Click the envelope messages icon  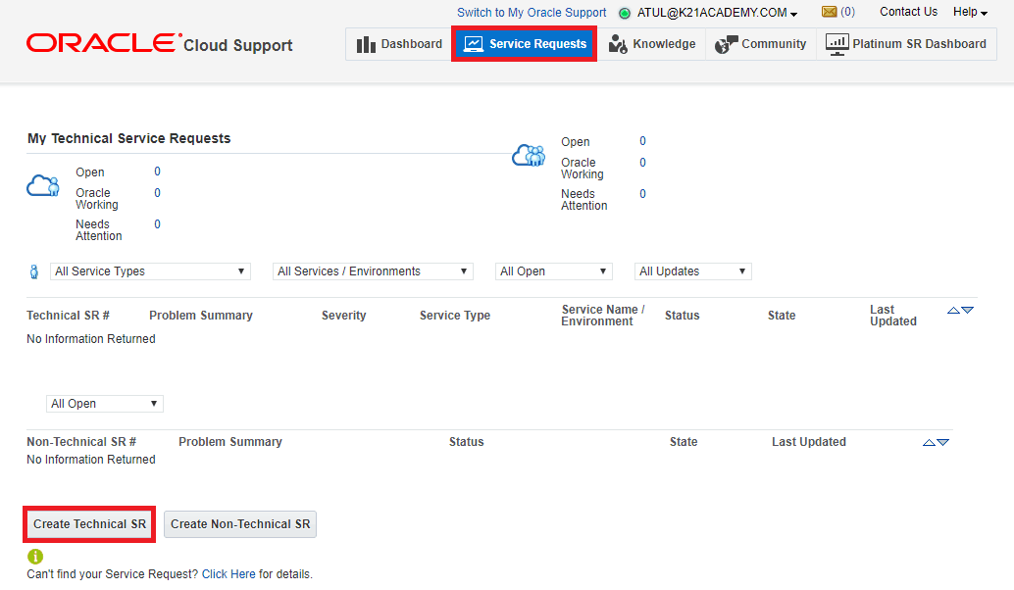(x=829, y=13)
